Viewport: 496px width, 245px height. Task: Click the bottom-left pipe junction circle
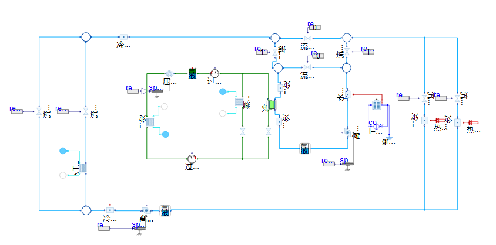click(x=86, y=210)
